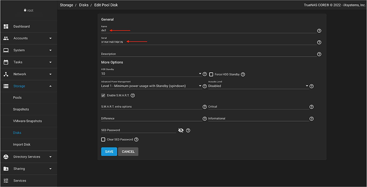The width and height of the screenshot is (367, 187).
Task: Select Import Disk in sidebar
Action: tap(21, 144)
